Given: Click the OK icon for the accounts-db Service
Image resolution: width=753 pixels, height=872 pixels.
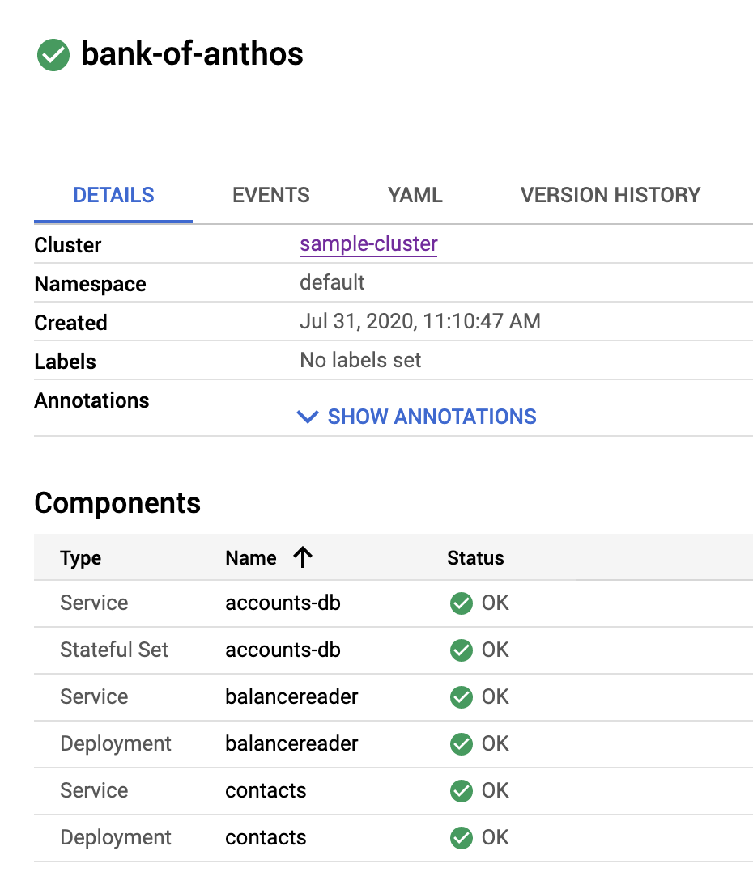Looking at the screenshot, I should 461,603.
